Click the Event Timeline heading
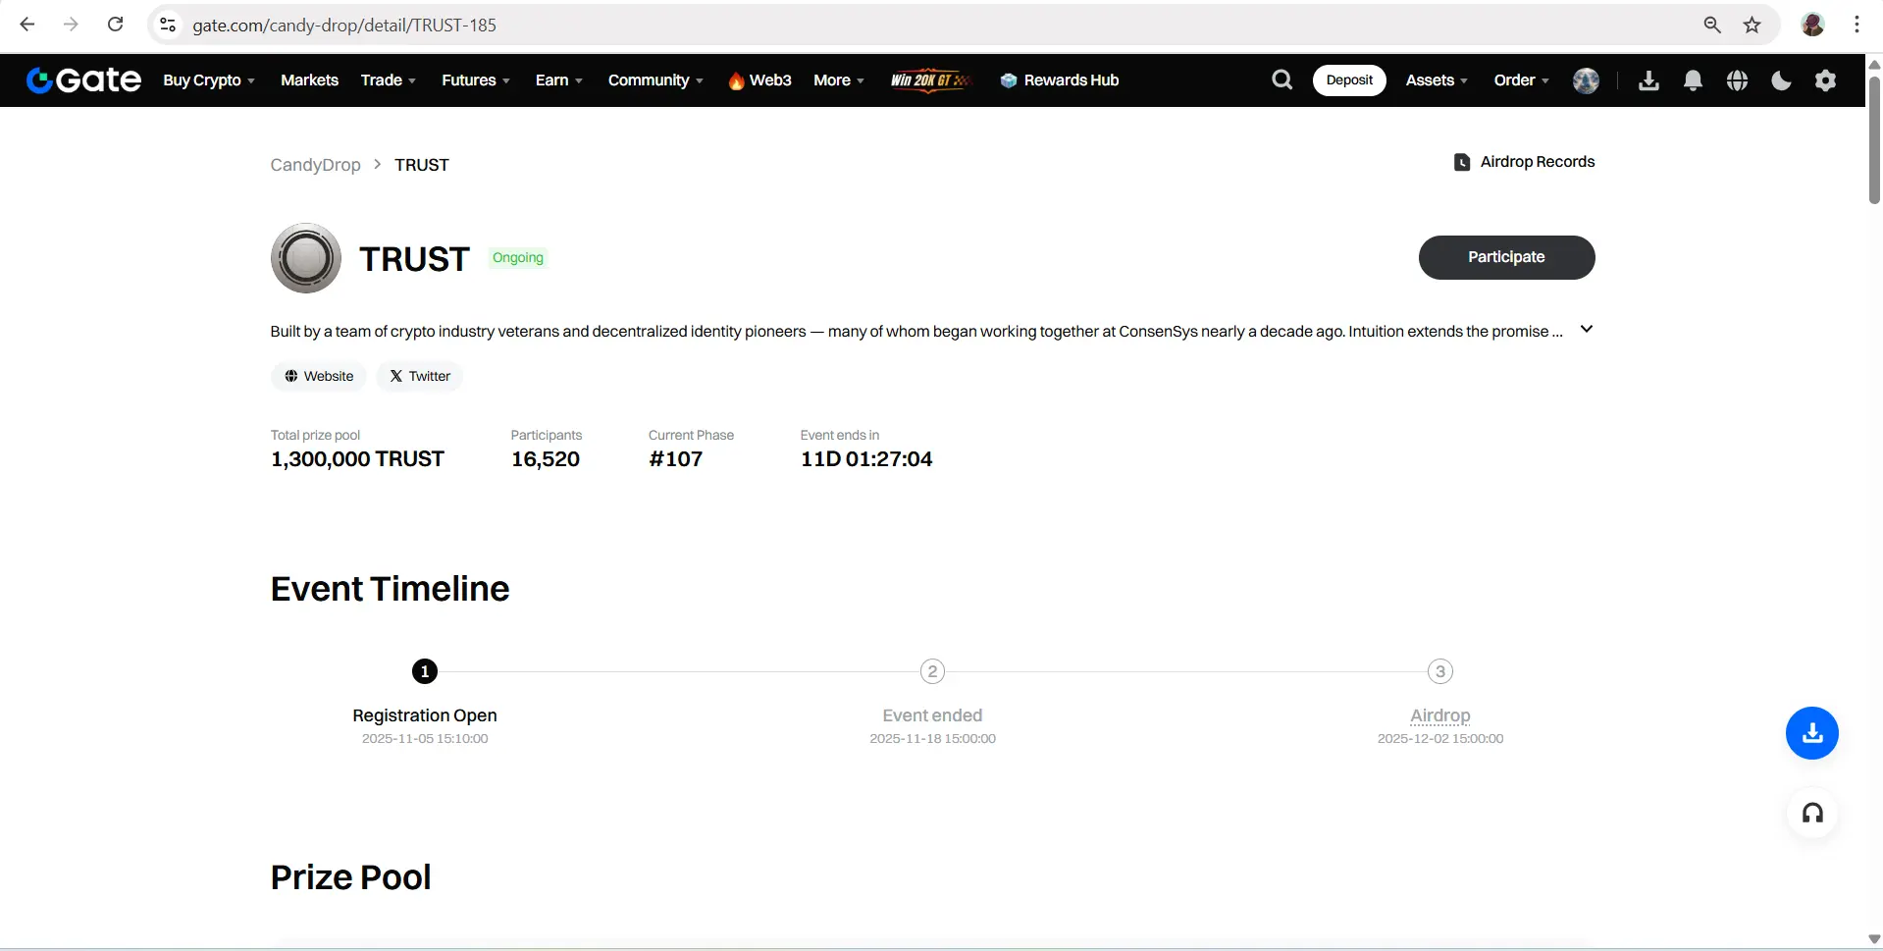This screenshot has width=1883, height=951. point(391,589)
